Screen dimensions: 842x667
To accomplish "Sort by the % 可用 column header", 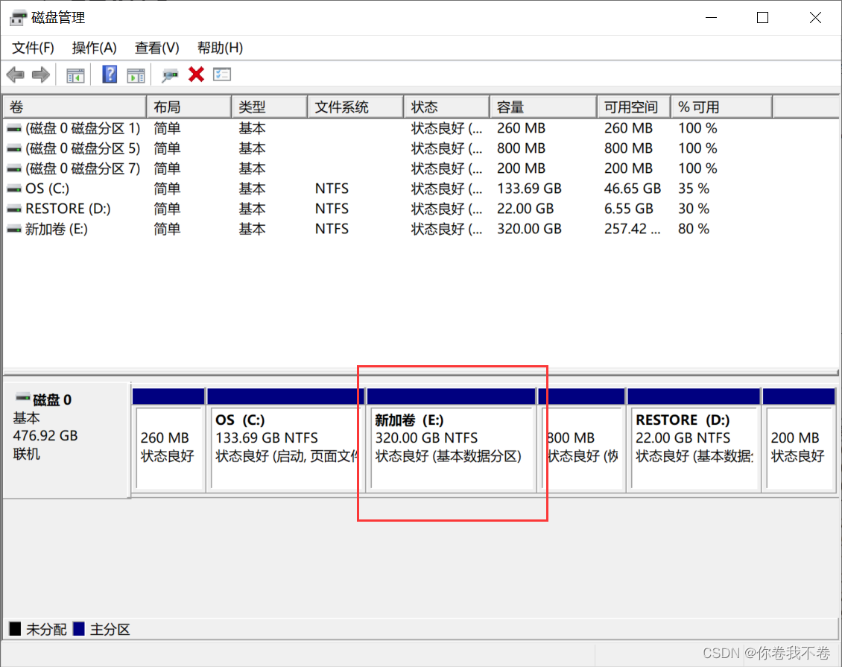I will [722, 107].
